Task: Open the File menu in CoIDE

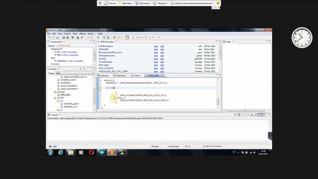Action: pos(49,34)
